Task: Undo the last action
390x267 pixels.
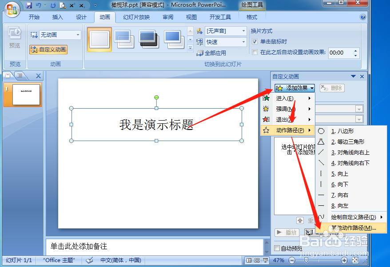Action: (x=39, y=5)
